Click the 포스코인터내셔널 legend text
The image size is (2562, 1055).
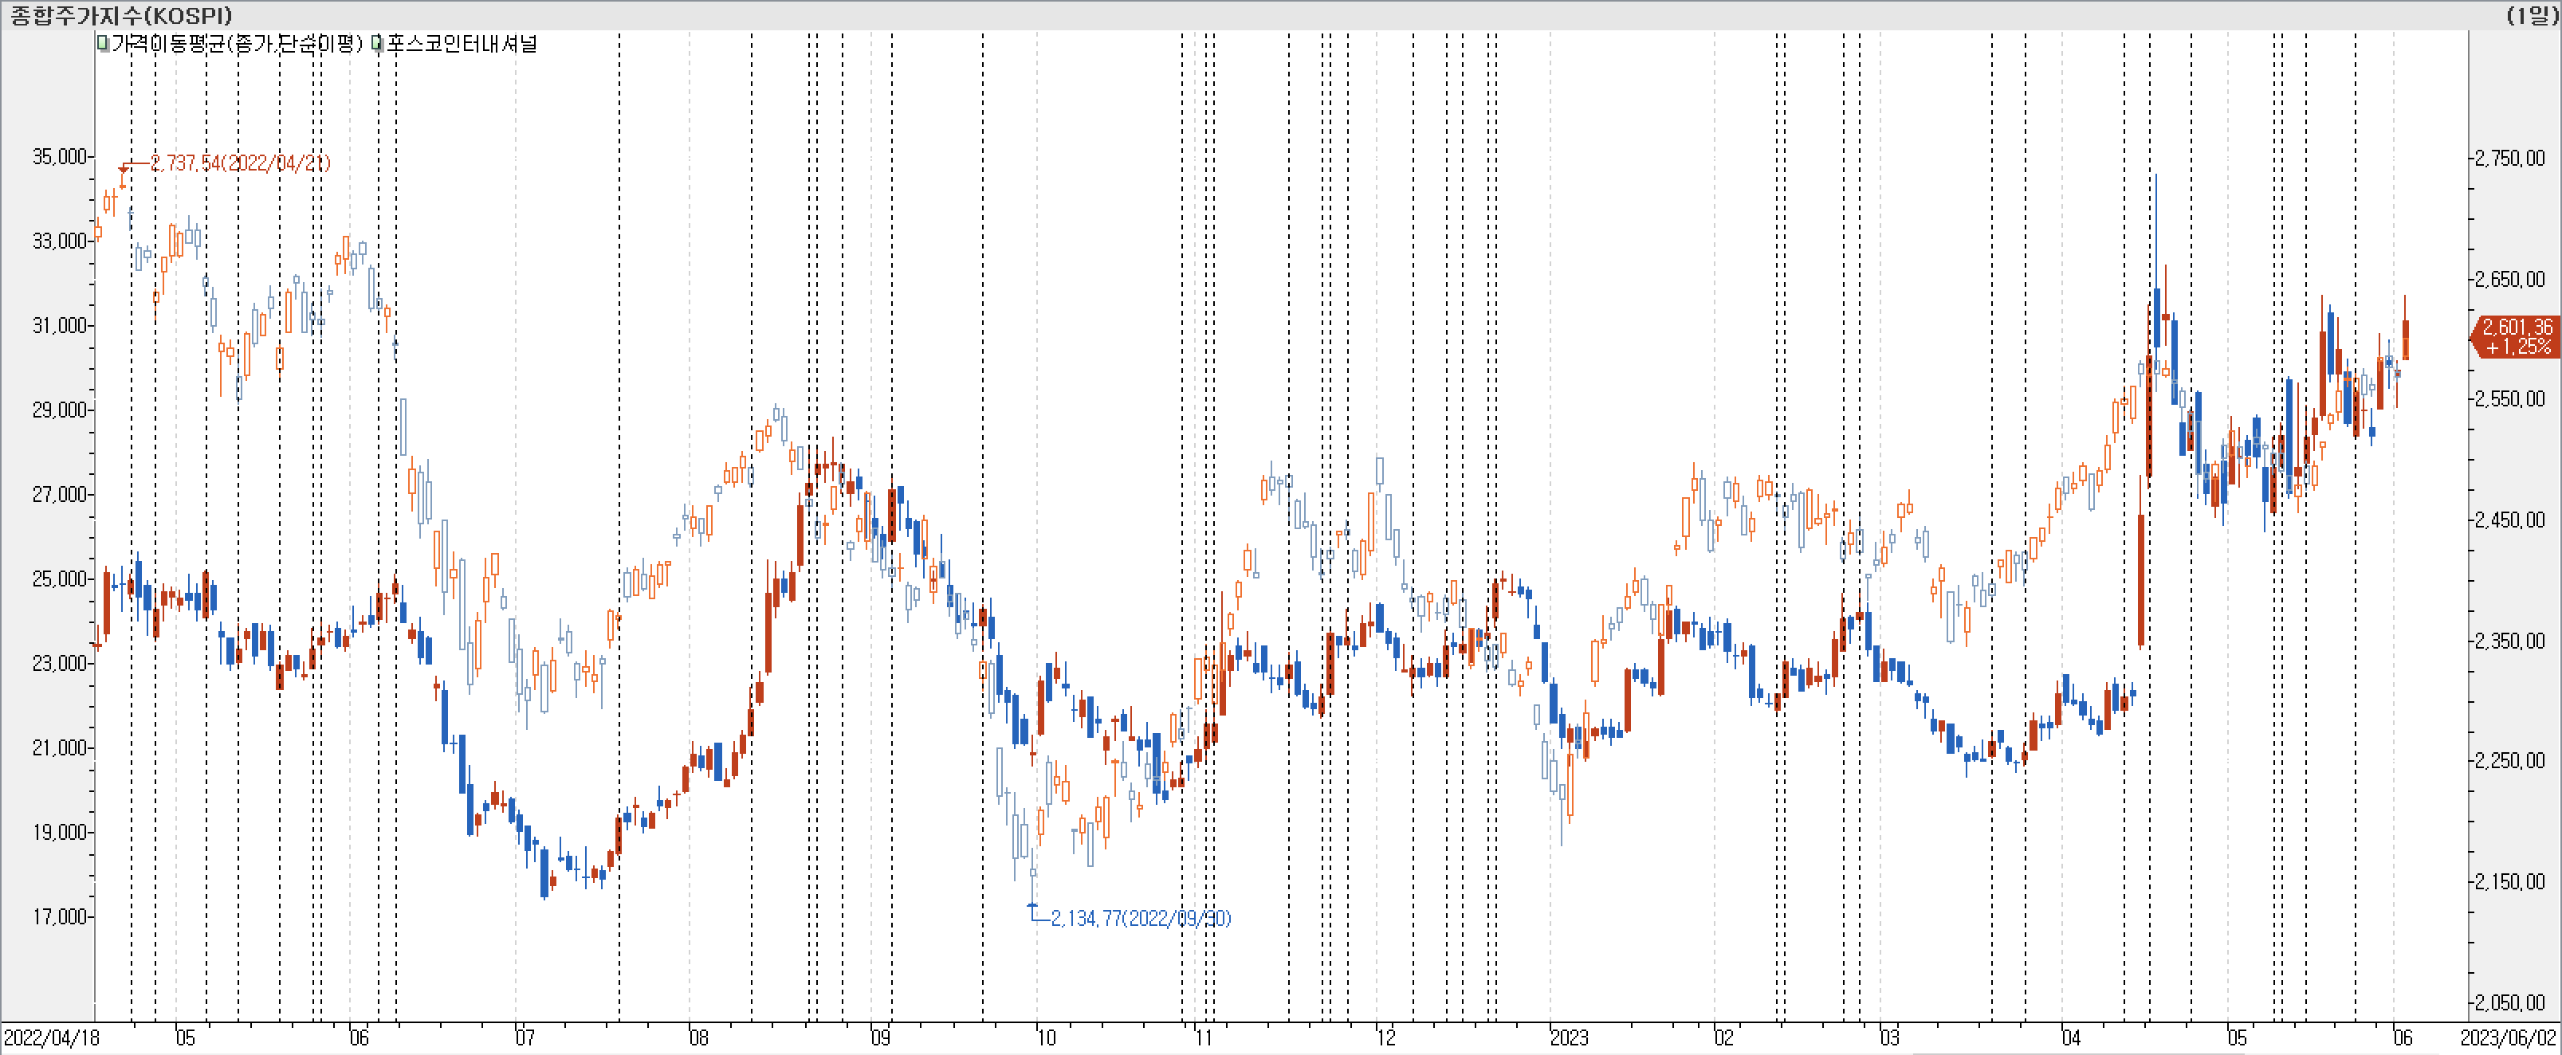click(x=462, y=44)
